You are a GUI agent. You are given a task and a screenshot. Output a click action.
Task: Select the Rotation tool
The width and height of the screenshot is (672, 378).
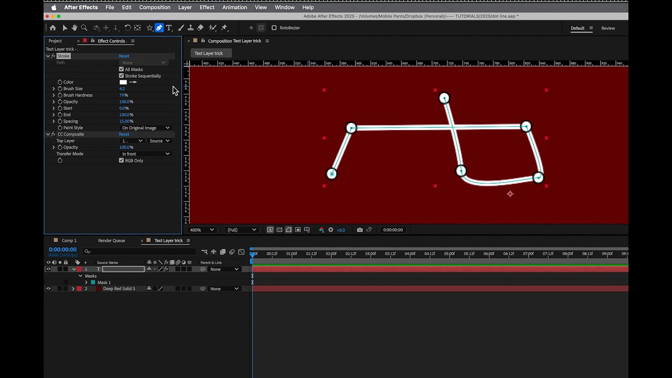click(x=128, y=28)
